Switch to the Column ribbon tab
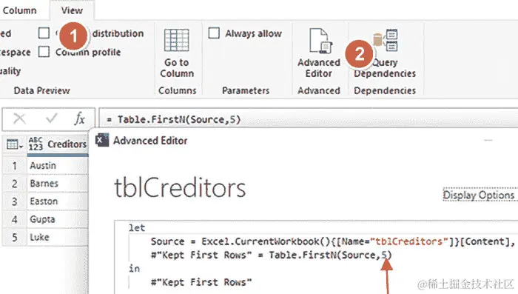 19,10
